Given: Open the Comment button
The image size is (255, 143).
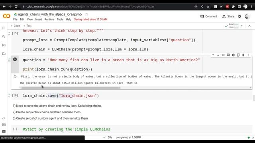Looking at the screenshot, I should click(209, 16).
